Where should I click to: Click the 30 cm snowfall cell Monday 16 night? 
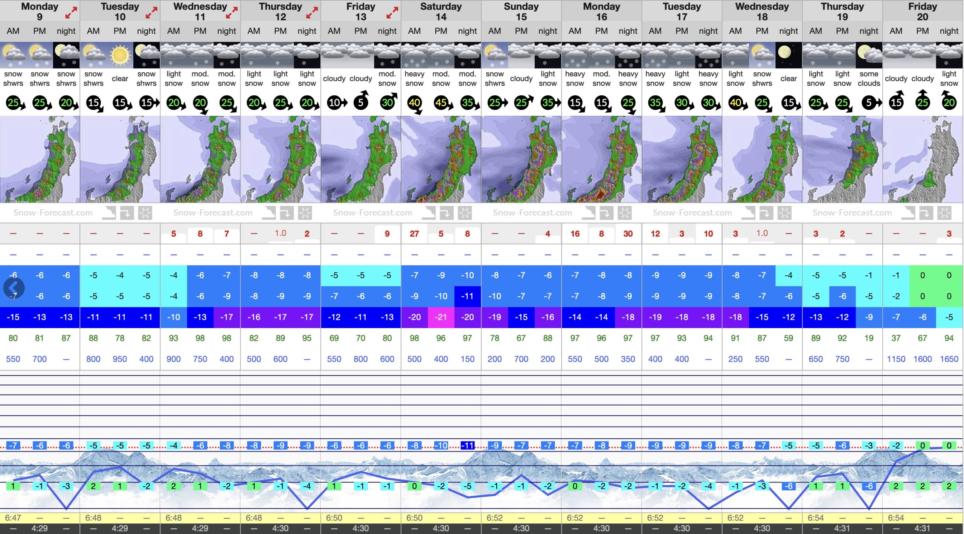628,233
